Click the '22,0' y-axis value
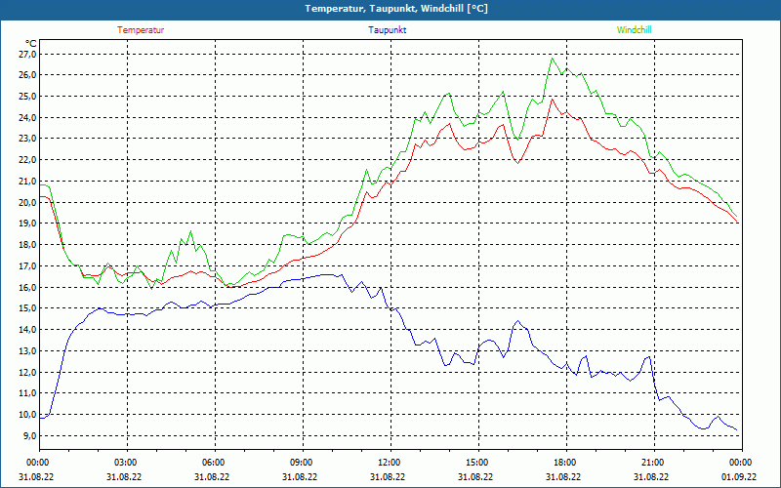 click(27, 160)
